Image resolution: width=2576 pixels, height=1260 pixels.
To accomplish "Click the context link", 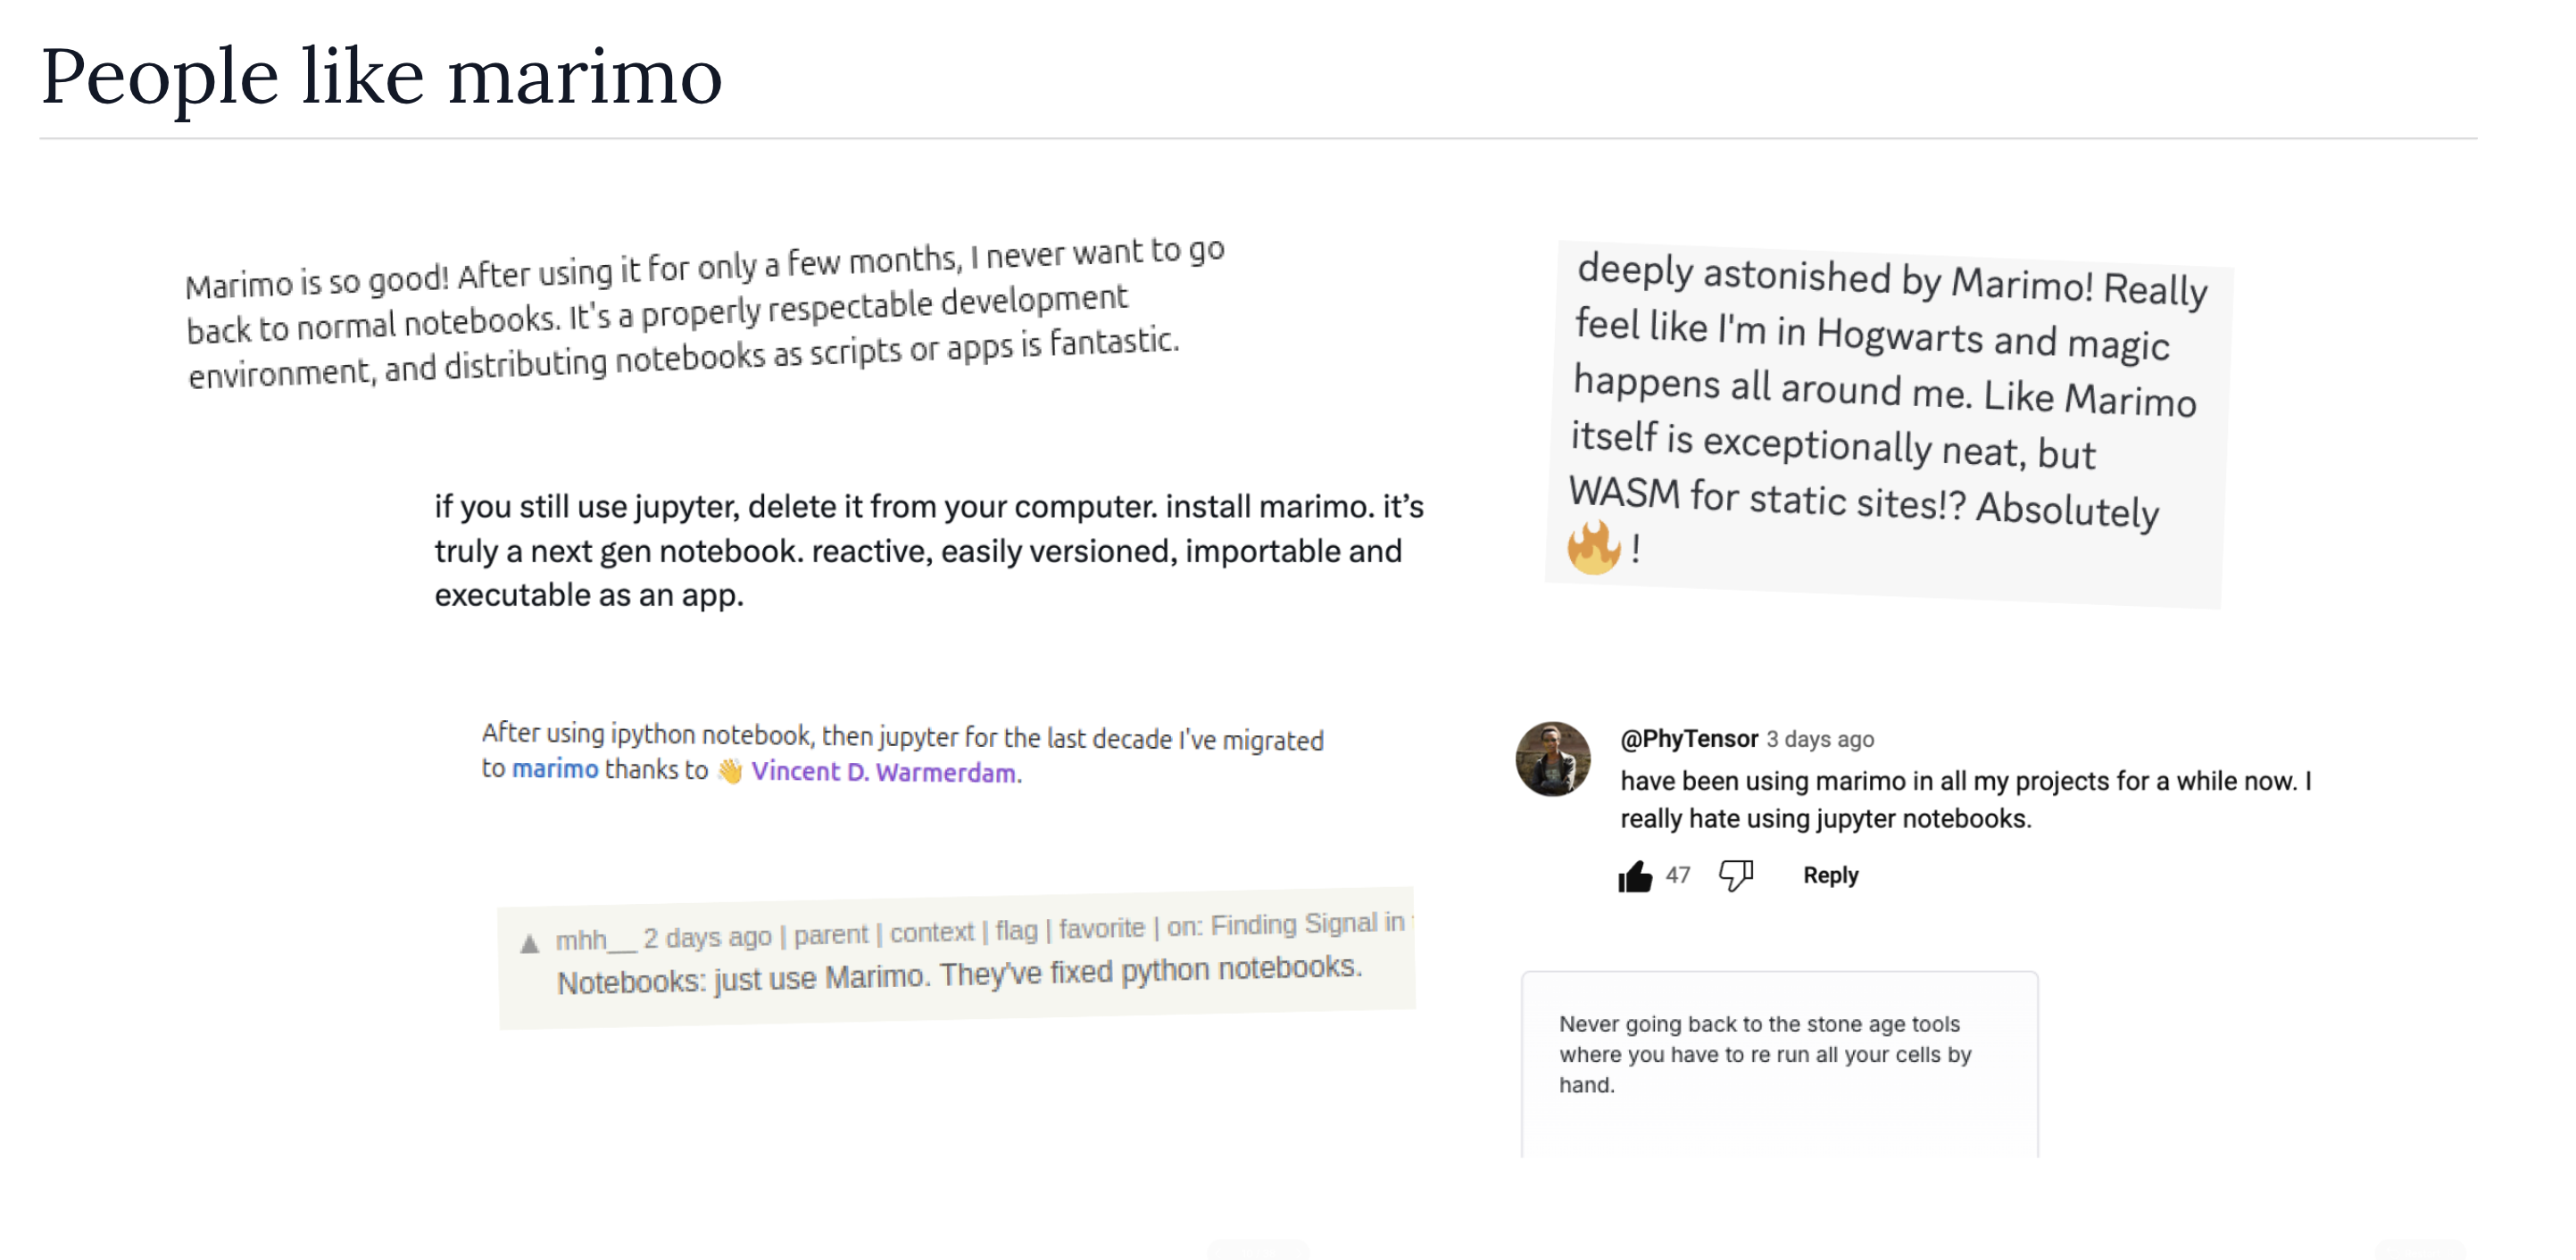I will click(932, 932).
